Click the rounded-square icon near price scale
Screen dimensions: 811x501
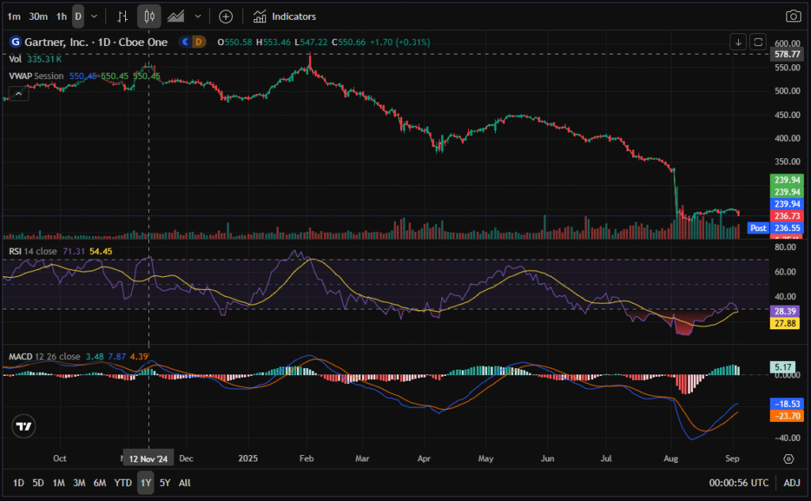(x=758, y=42)
